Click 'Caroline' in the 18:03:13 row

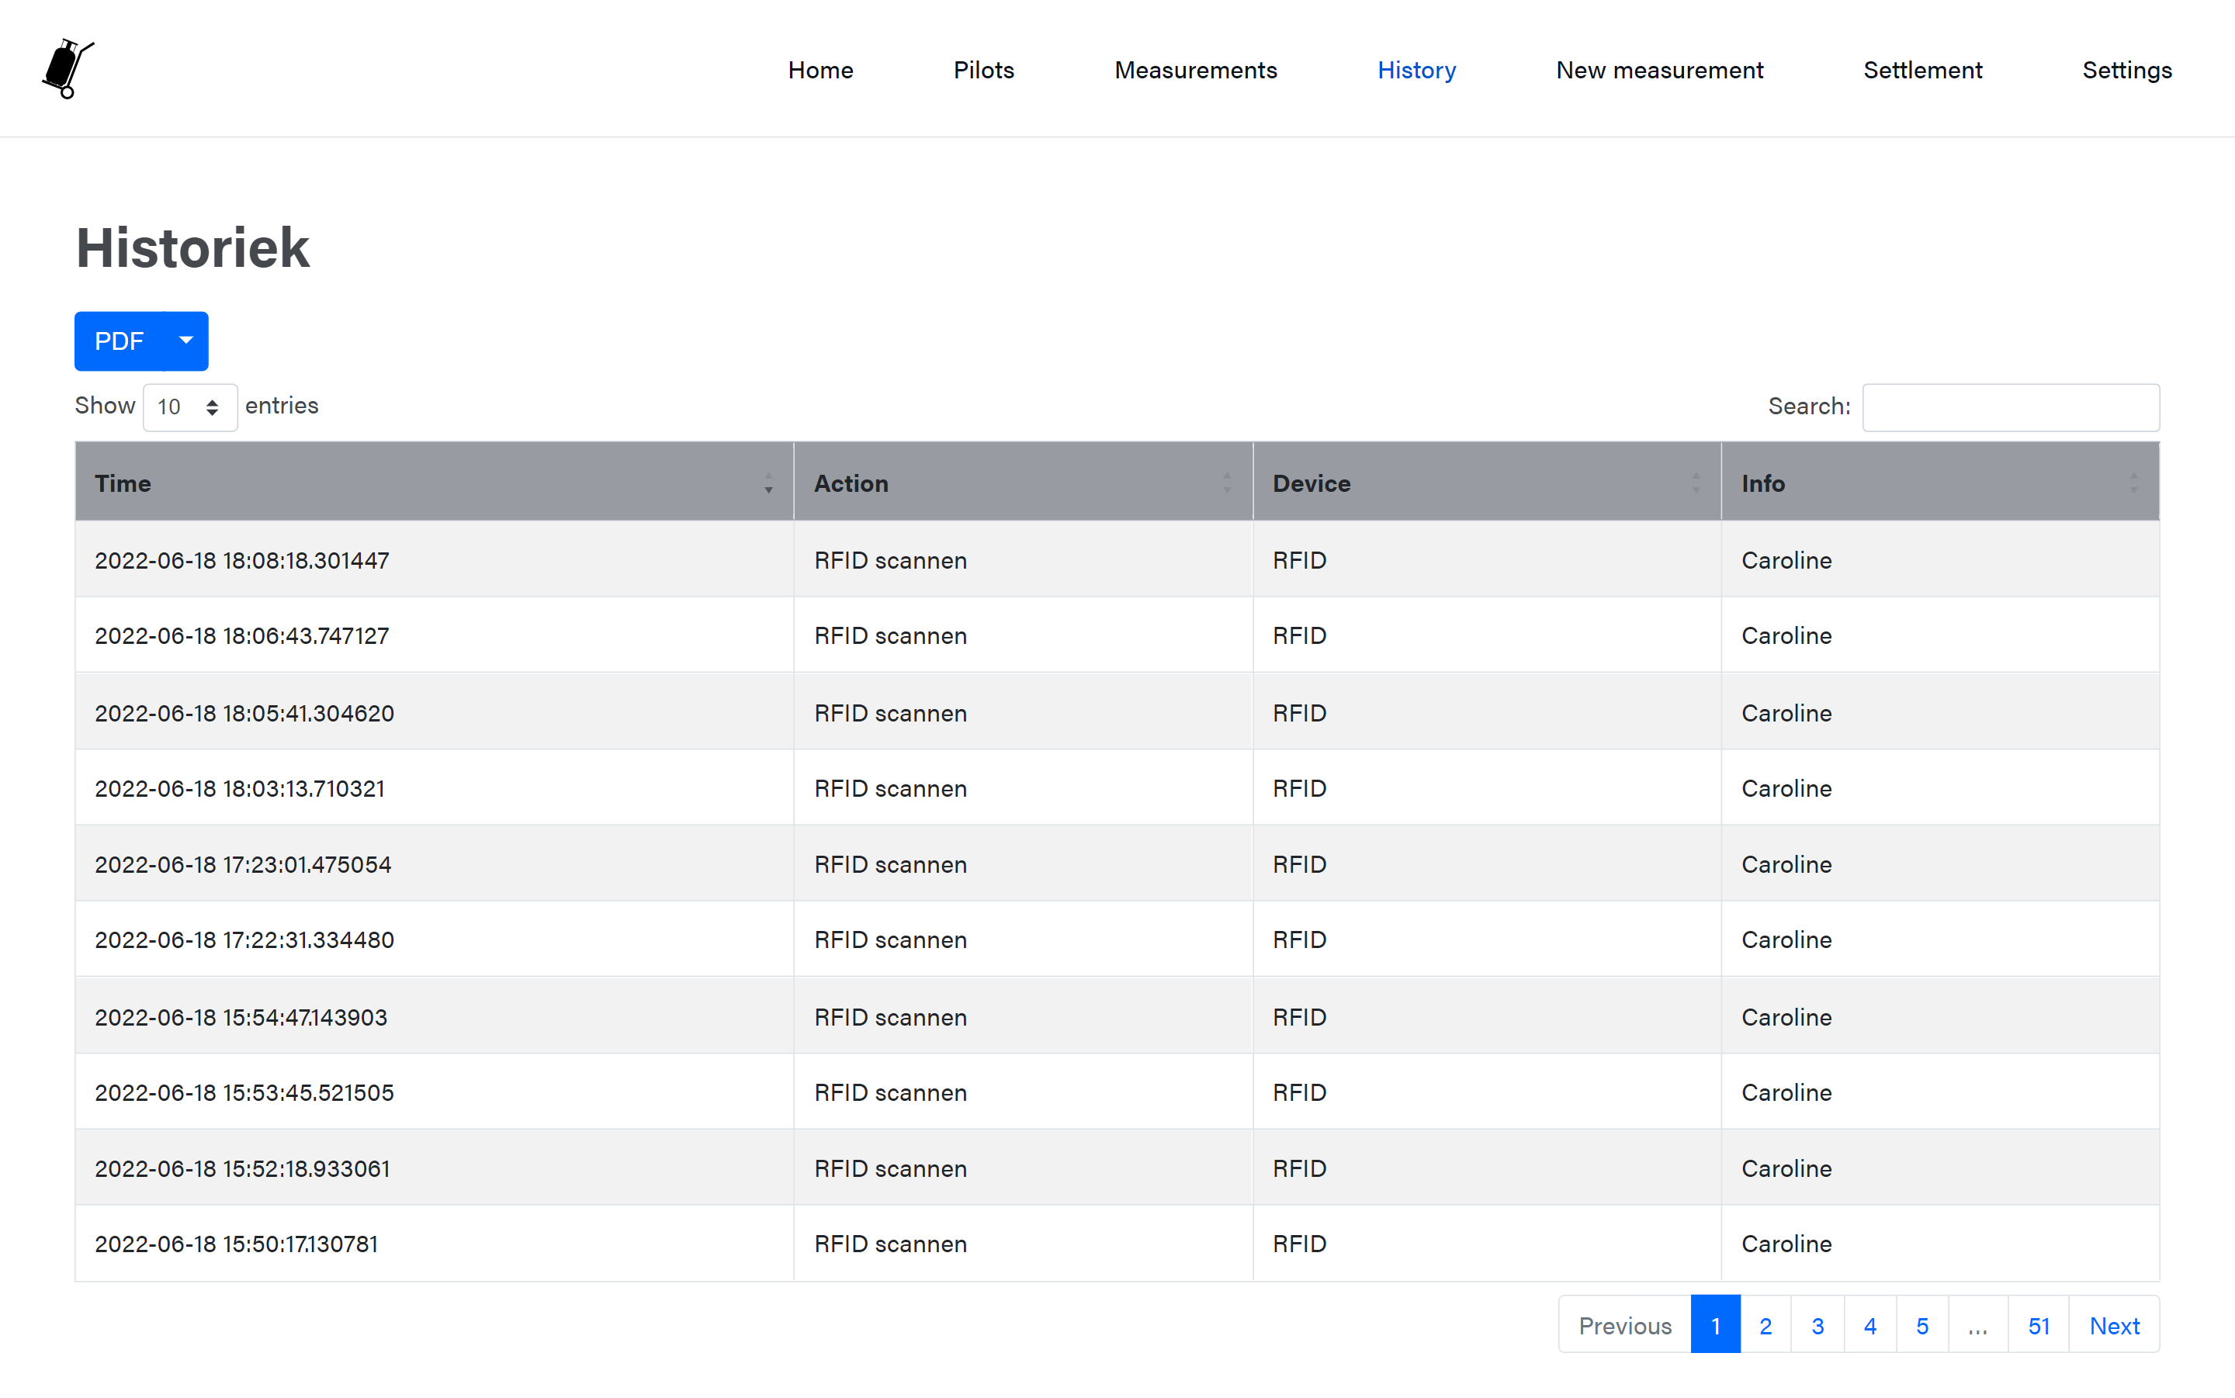coord(1786,787)
